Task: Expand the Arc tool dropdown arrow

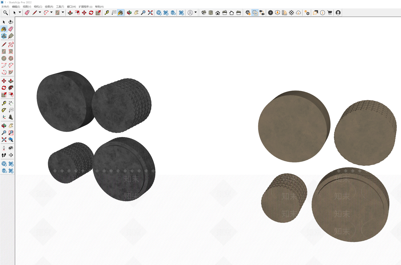Action: (51, 12)
